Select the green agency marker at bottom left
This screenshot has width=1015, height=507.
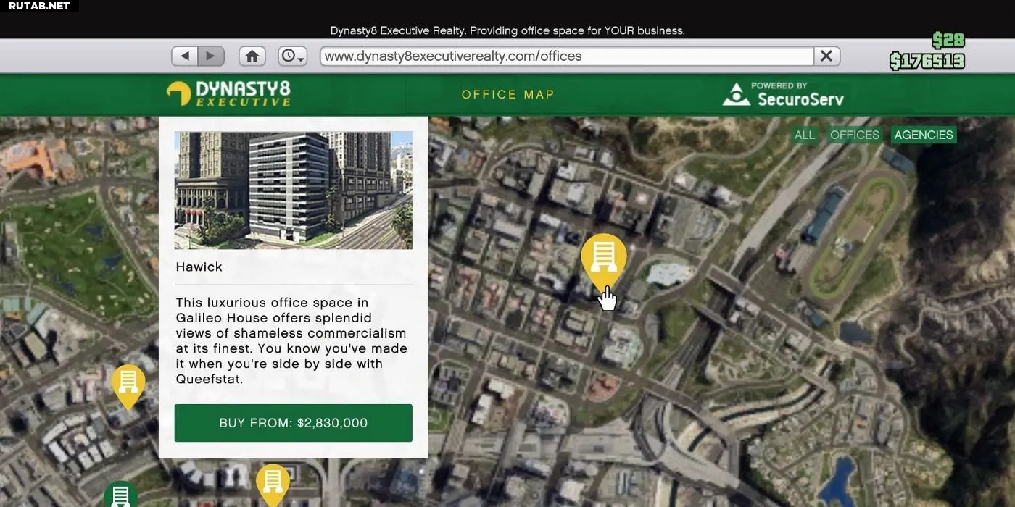click(121, 495)
